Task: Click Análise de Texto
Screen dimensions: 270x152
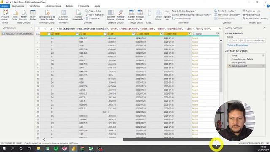Action: tap(251, 11)
